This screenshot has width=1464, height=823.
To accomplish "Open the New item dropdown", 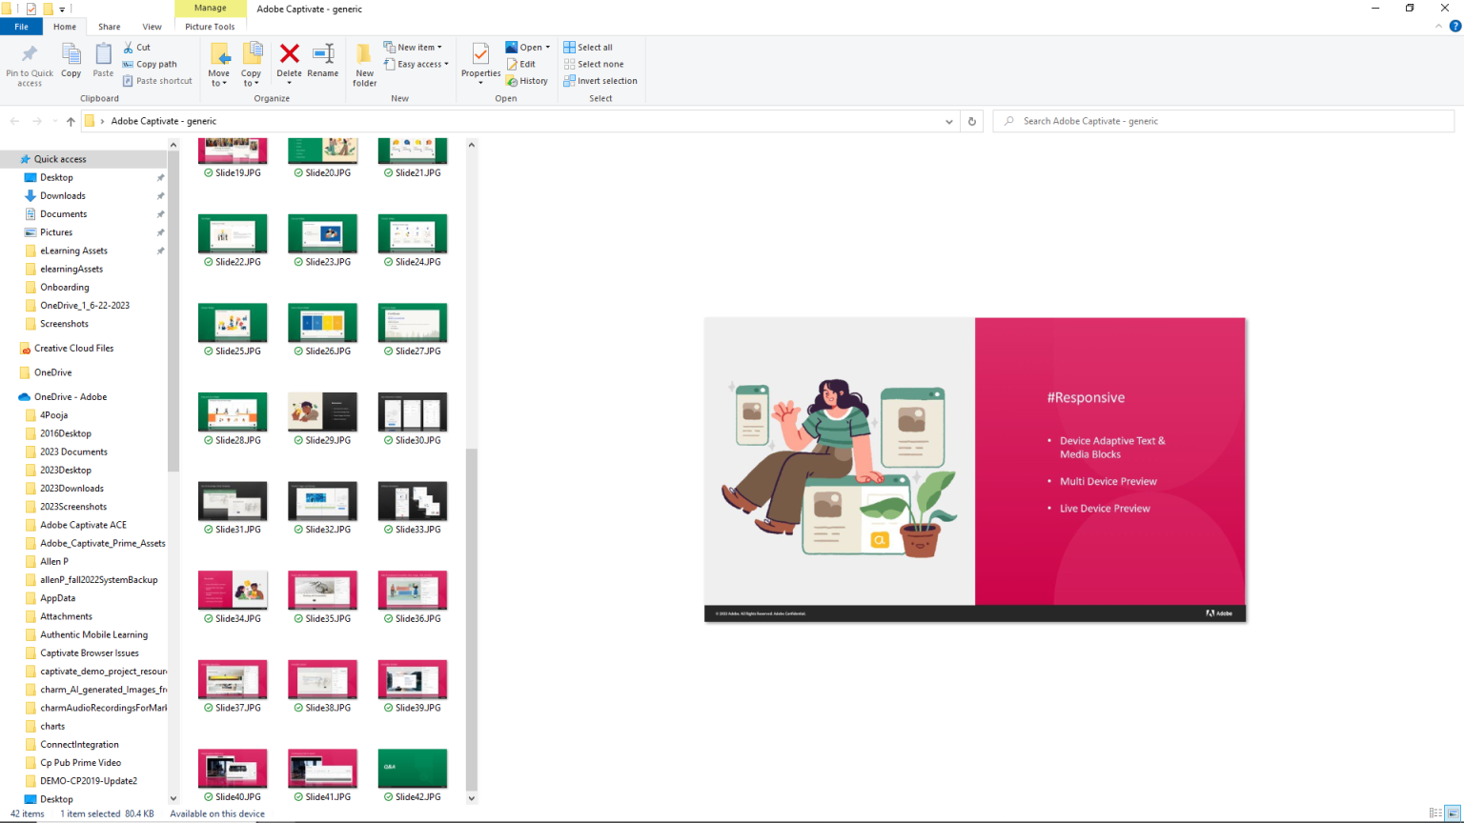I will click(x=414, y=46).
